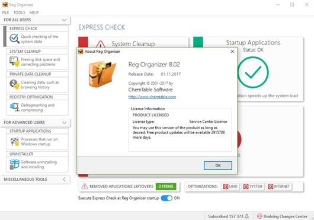Click the Reg Organizer 8.02 version text
The image size is (314, 220).
(x=154, y=65)
